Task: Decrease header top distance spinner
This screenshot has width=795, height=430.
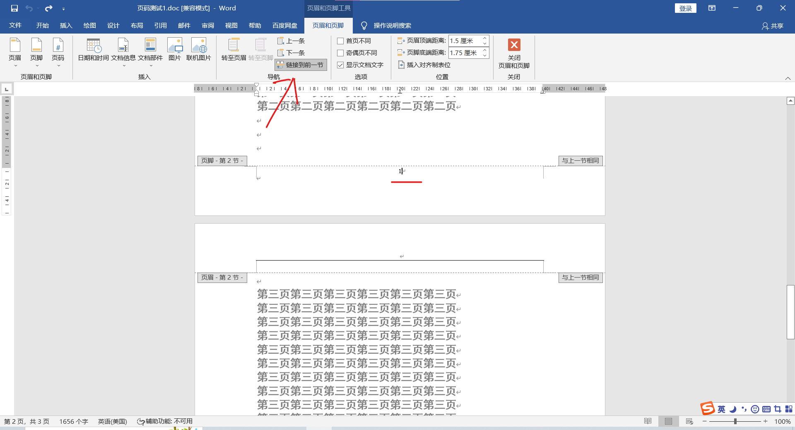Action: (x=485, y=43)
